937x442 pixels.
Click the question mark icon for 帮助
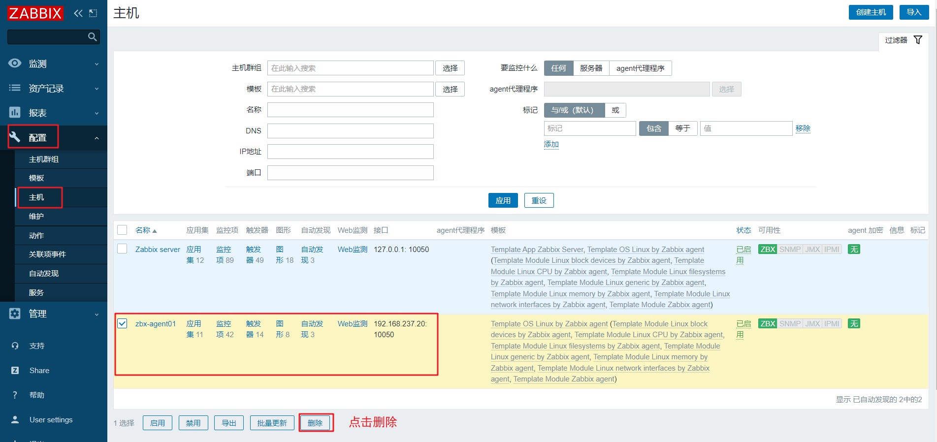pyautogui.click(x=15, y=395)
